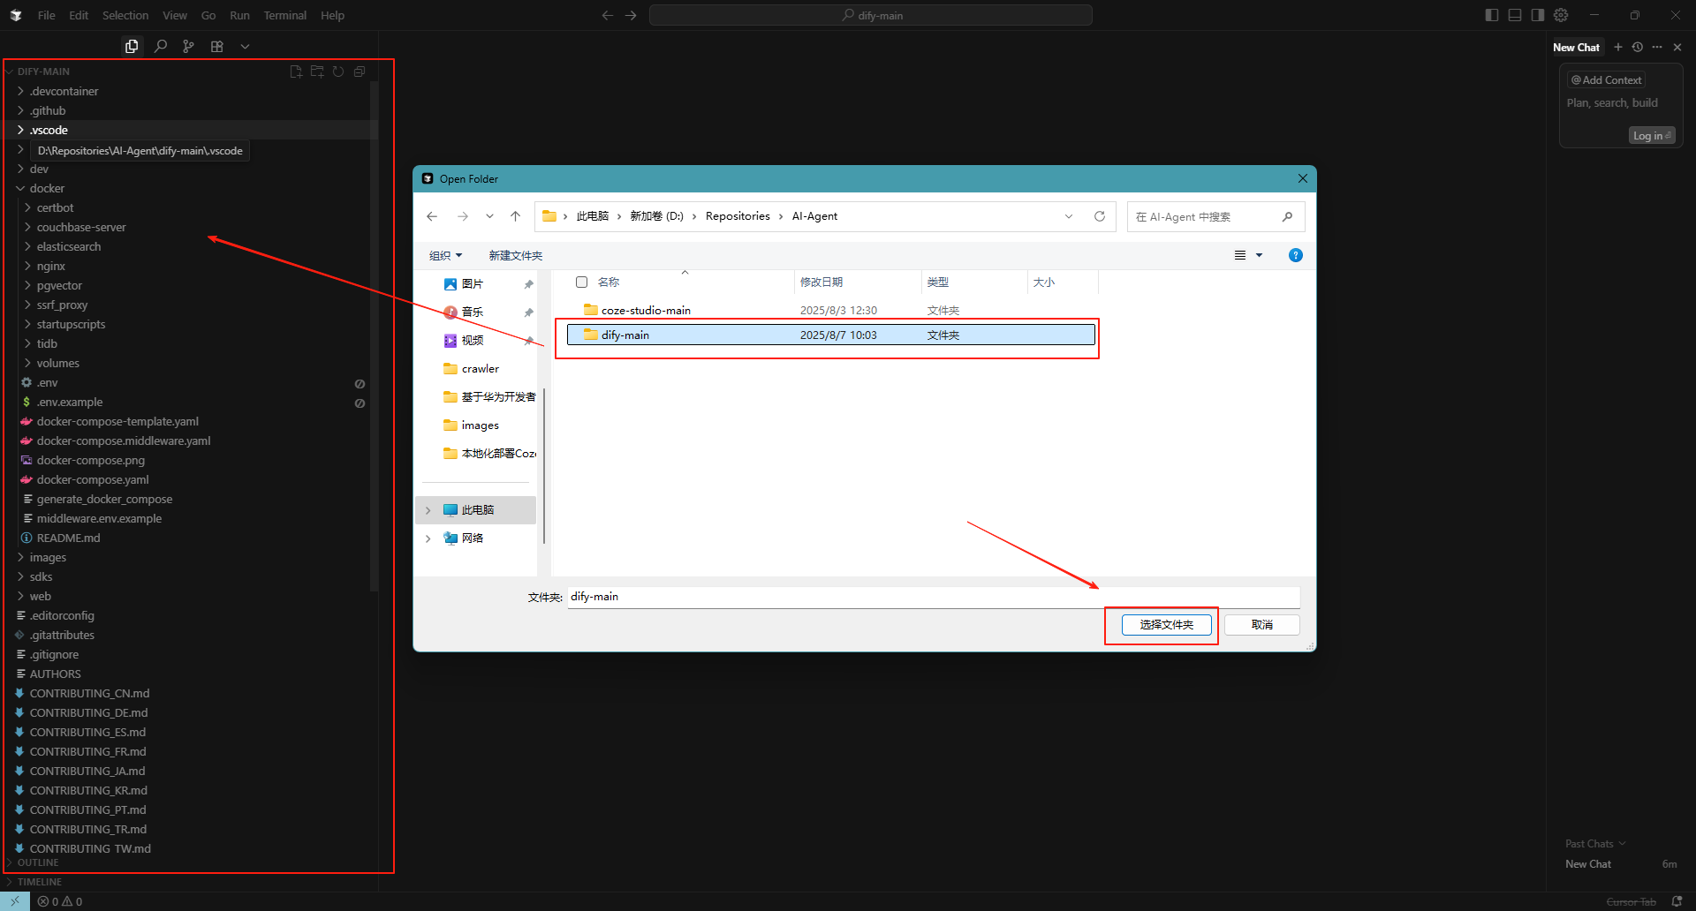Click the 文件夹 name input field

tap(934, 597)
